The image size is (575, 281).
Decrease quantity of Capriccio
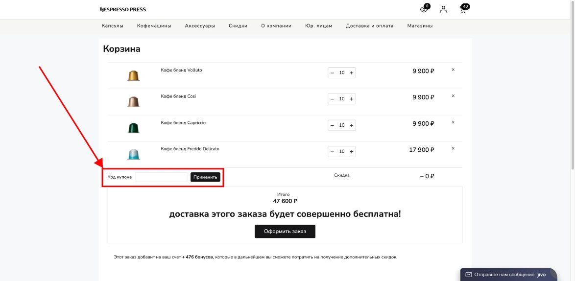click(332, 125)
